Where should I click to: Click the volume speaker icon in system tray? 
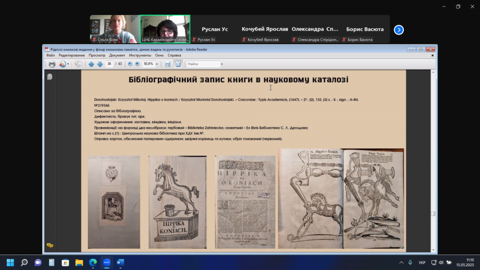(x=441, y=263)
